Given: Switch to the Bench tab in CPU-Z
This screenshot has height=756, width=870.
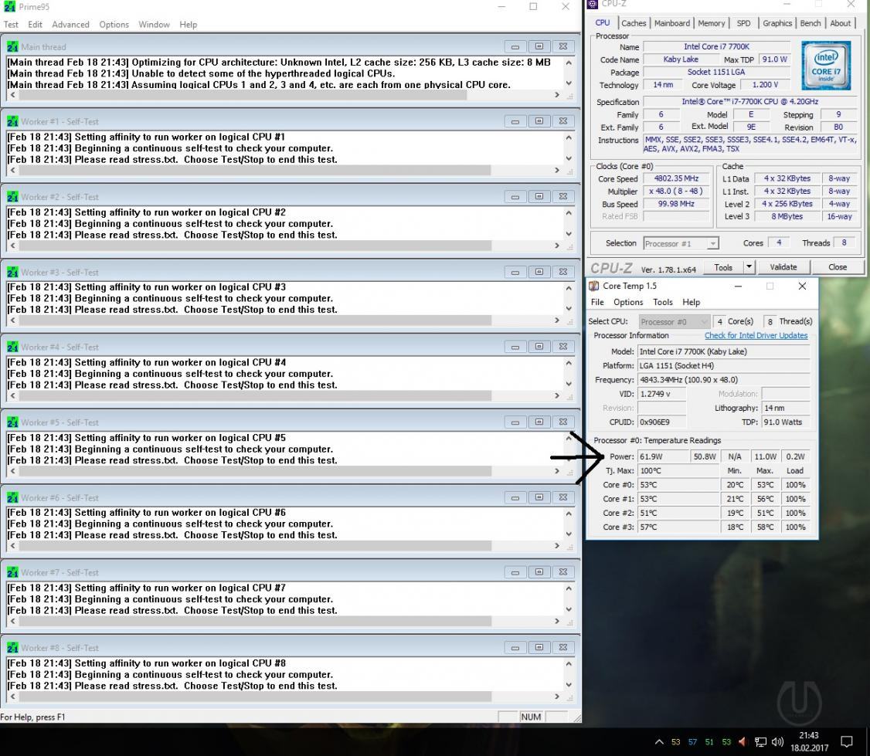Looking at the screenshot, I should point(810,22).
